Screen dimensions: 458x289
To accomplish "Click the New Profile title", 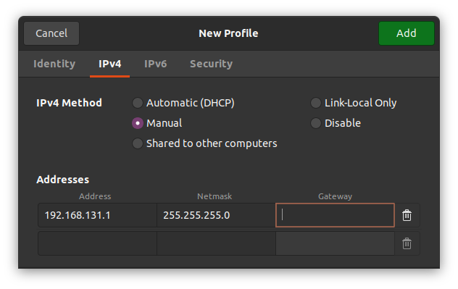I will coord(228,33).
